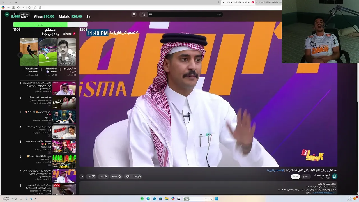359x202 pixels.
Task: Open the 9:26 suggested video thumbnail
Action: pos(64,88)
